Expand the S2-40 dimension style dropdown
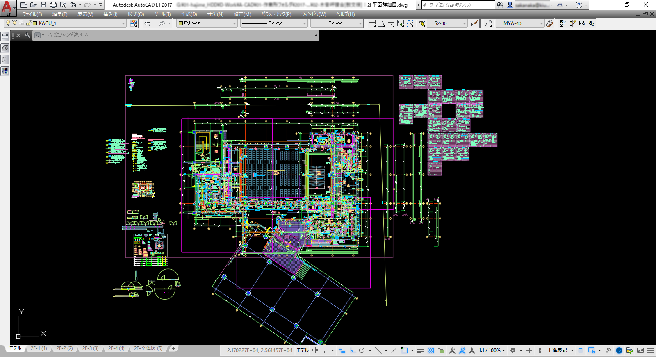 point(465,23)
